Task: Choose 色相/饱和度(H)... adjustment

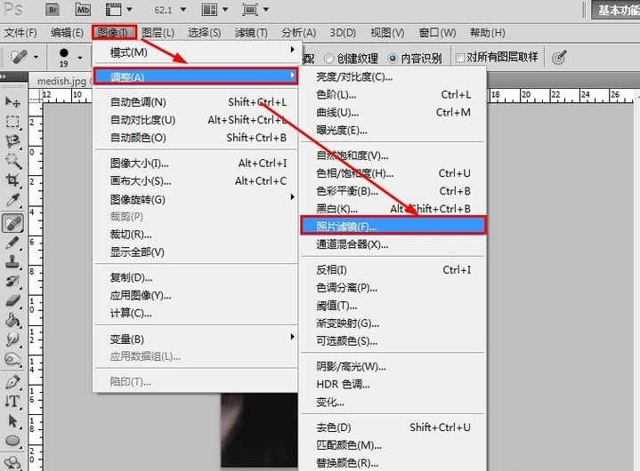Action: (393, 173)
